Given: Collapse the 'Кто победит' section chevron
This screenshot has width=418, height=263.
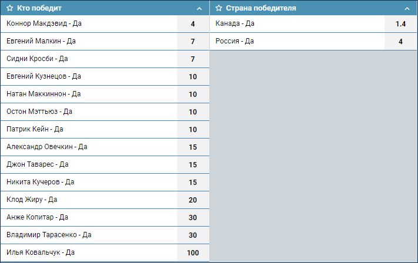Looking at the screenshot, I should point(199,9).
